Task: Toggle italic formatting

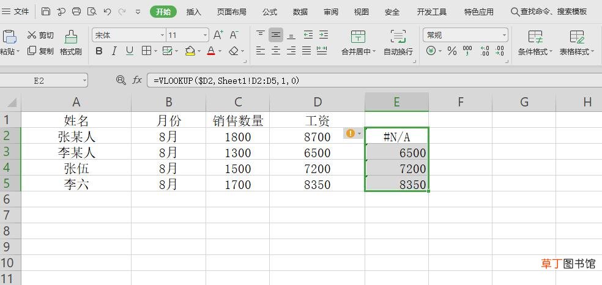Action: coord(114,51)
